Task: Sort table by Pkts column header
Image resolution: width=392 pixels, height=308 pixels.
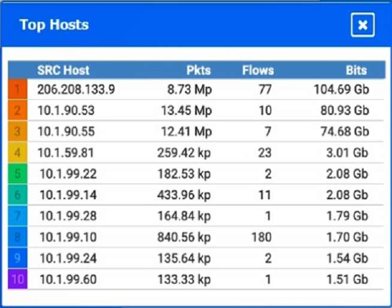Action: pyautogui.click(x=198, y=70)
